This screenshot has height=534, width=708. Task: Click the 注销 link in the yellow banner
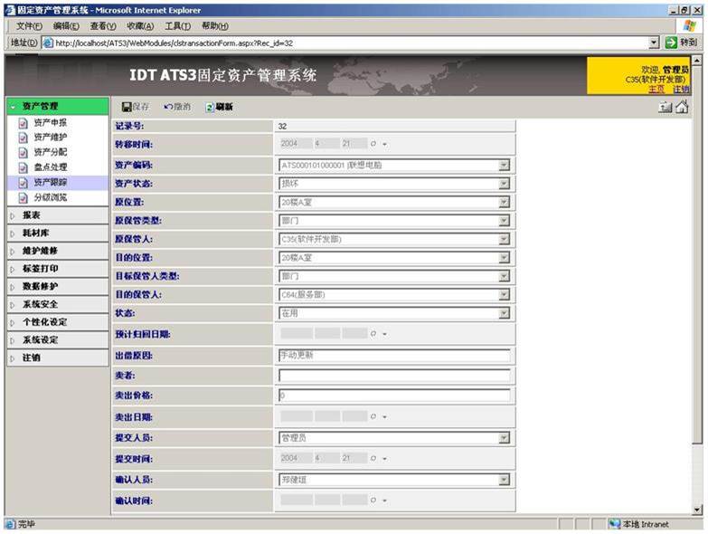tap(680, 89)
